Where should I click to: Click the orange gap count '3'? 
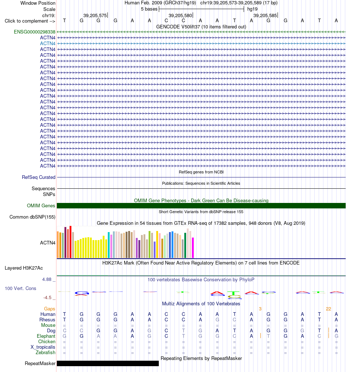click(260, 309)
